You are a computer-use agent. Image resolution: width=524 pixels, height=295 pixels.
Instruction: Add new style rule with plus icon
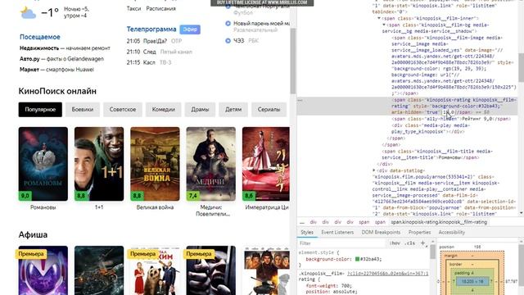click(422, 243)
